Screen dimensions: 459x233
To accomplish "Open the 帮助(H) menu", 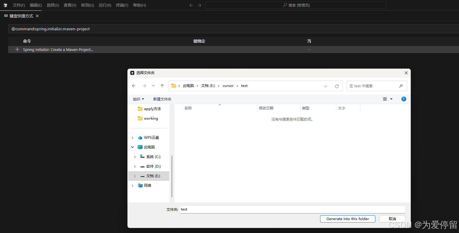I will tap(139, 5).
